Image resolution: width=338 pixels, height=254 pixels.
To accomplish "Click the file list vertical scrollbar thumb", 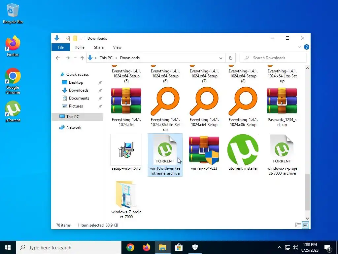I will point(307,192).
